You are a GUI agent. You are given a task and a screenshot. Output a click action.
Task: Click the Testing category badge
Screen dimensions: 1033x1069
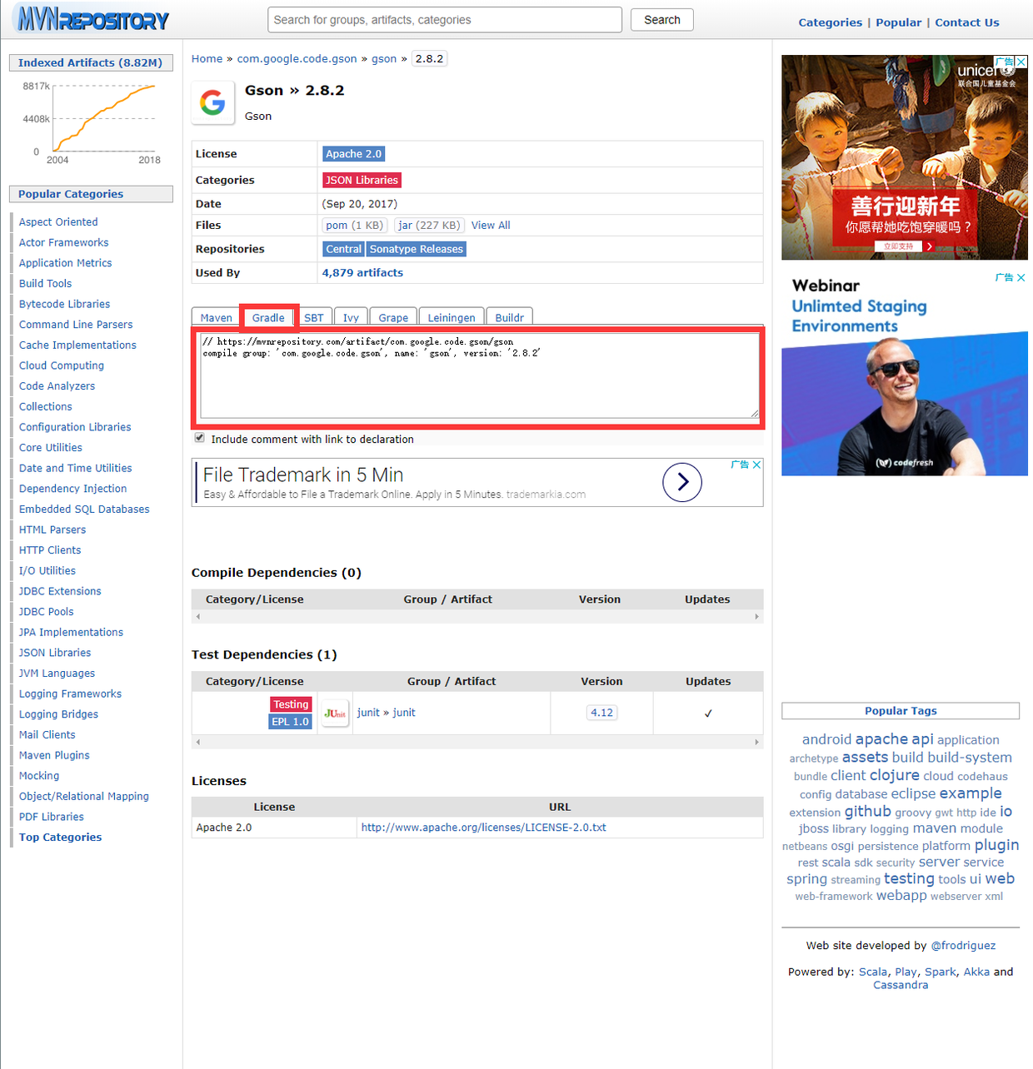[x=291, y=704]
